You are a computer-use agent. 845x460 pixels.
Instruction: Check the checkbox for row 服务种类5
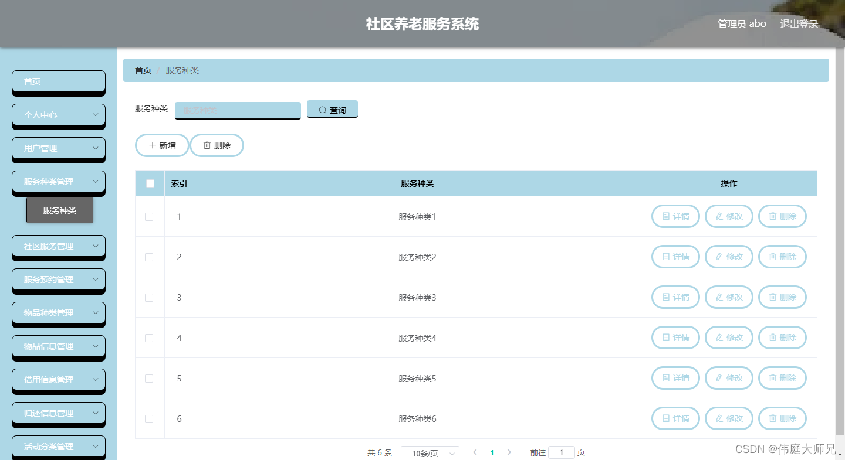(x=149, y=379)
